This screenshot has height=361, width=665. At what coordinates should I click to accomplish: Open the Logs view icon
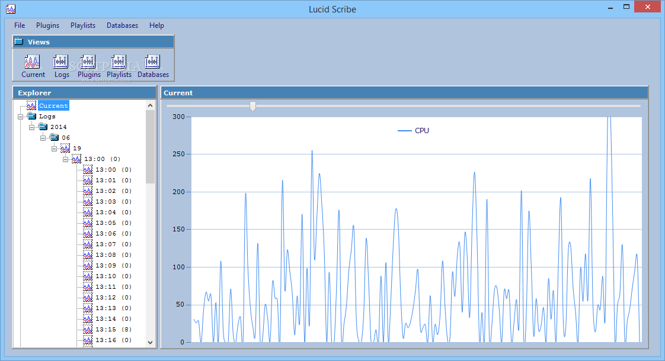(60, 62)
